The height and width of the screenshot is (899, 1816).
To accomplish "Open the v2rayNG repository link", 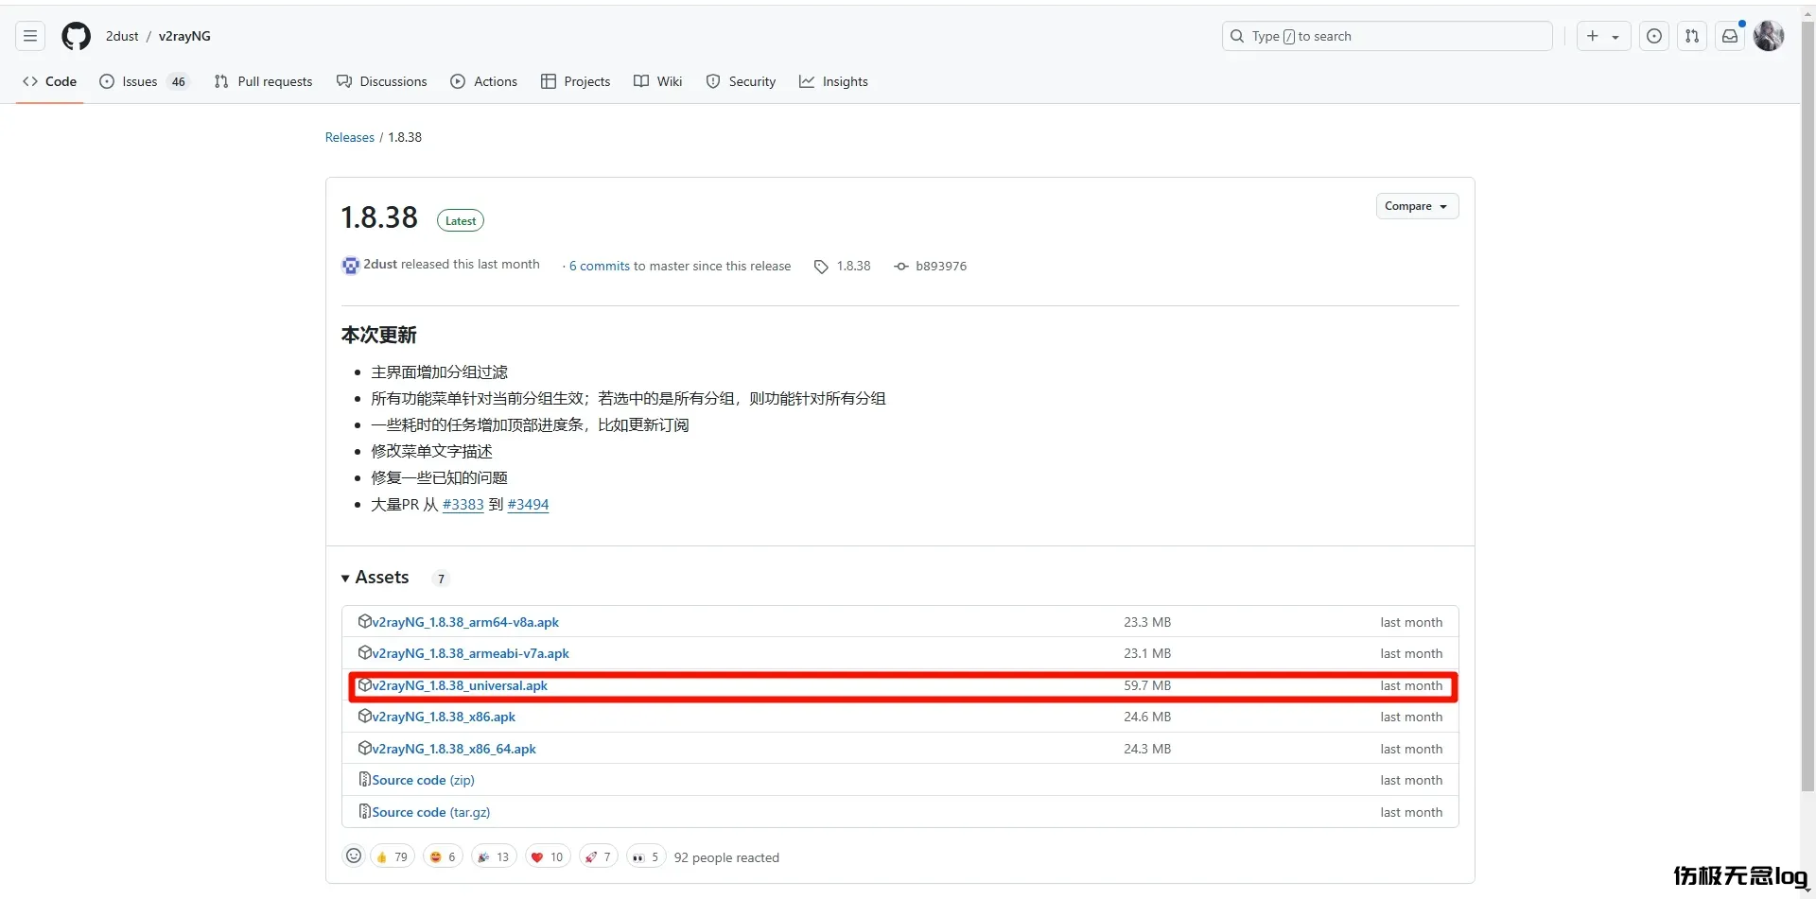I will coord(184,36).
